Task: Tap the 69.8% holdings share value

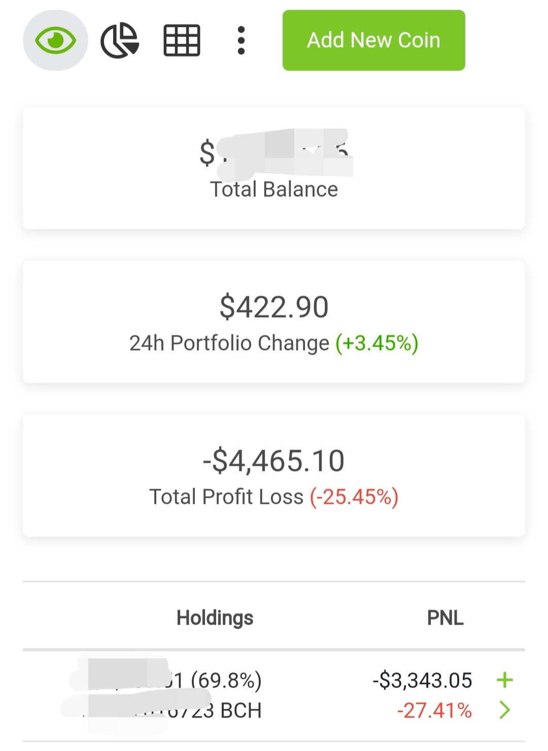Action: pyautogui.click(x=226, y=680)
